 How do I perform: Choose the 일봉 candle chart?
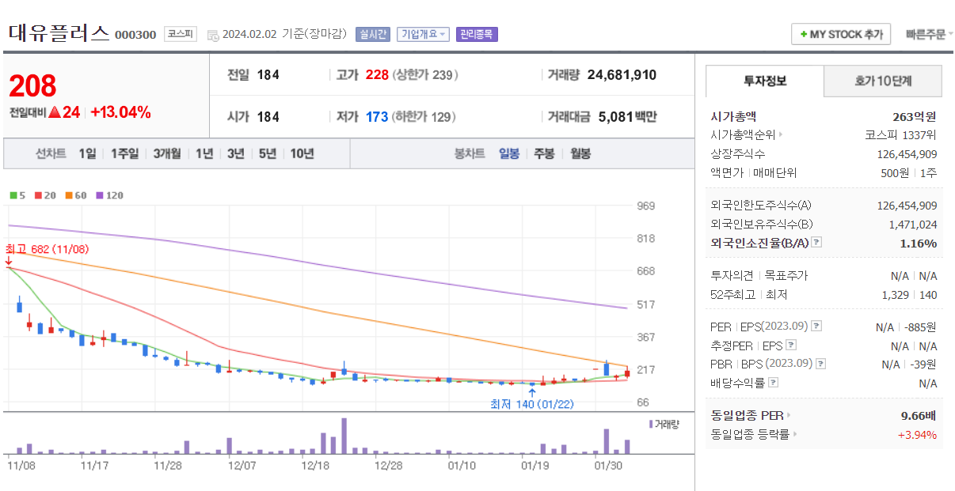(509, 153)
